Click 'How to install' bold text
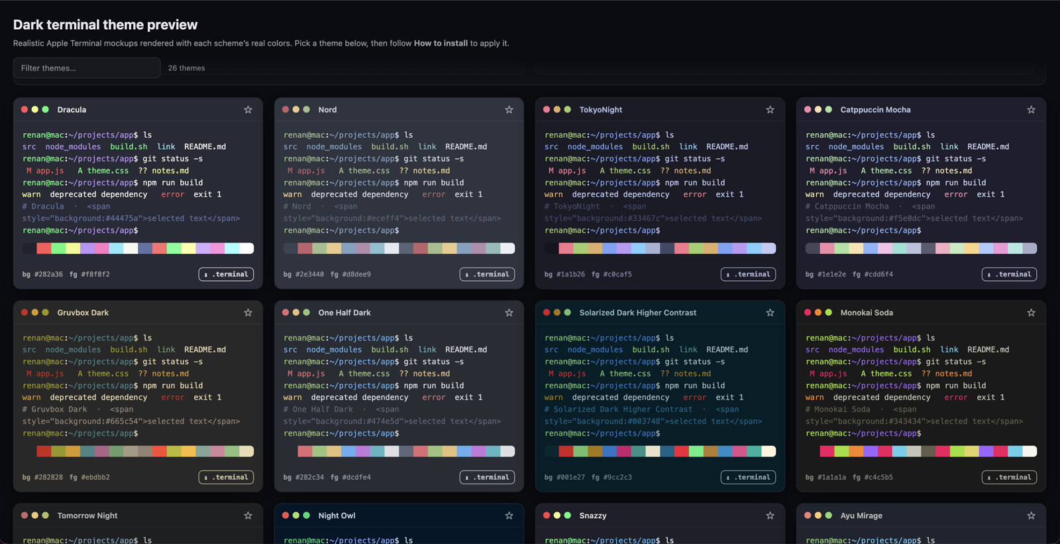 pos(441,43)
